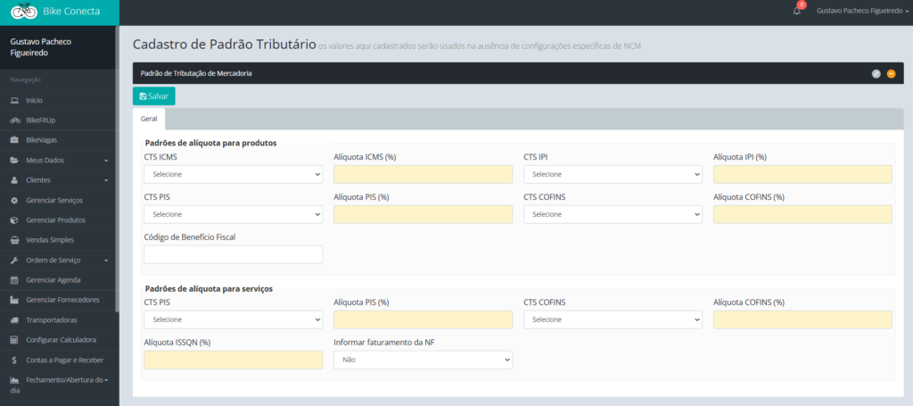
Task: Click the Bike Conecta bicycle logo
Action: tap(22, 12)
